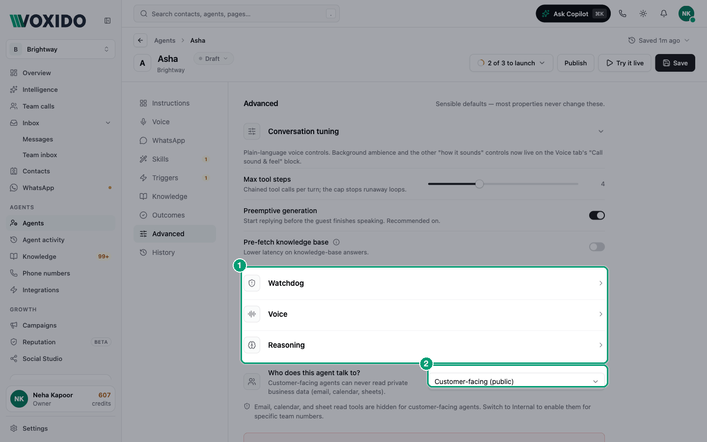Click the Conversation tuning sliders icon
The width and height of the screenshot is (707, 442).
252,132
